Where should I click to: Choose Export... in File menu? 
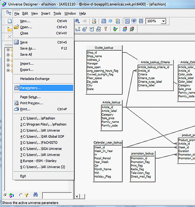click(x=43, y=70)
